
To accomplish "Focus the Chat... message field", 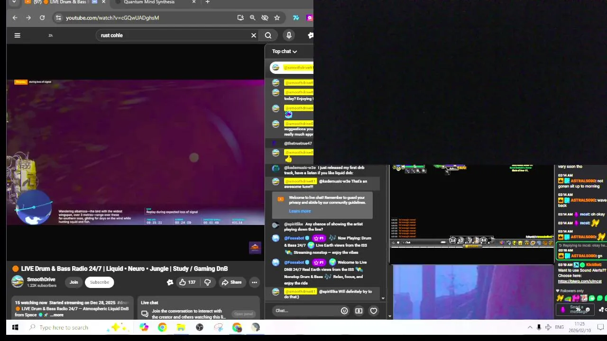I will [x=306, y=311].
